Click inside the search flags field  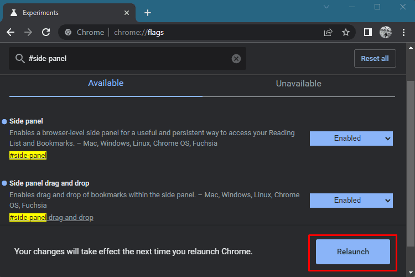click(x=127, y=59)
